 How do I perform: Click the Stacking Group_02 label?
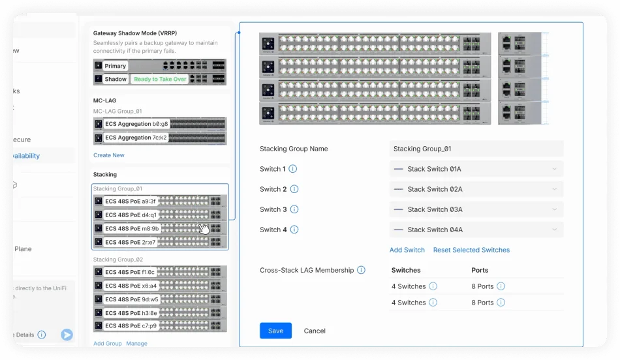118,260
